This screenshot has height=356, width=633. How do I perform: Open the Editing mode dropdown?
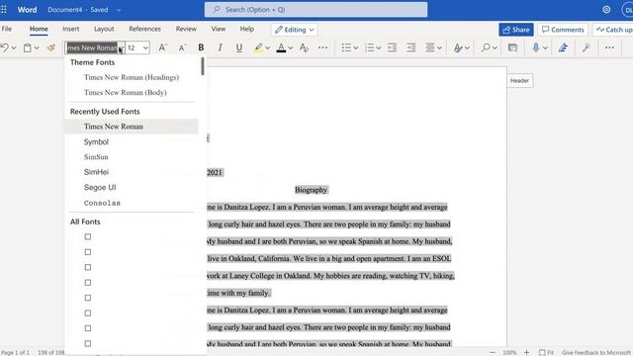tap(295, 30)
